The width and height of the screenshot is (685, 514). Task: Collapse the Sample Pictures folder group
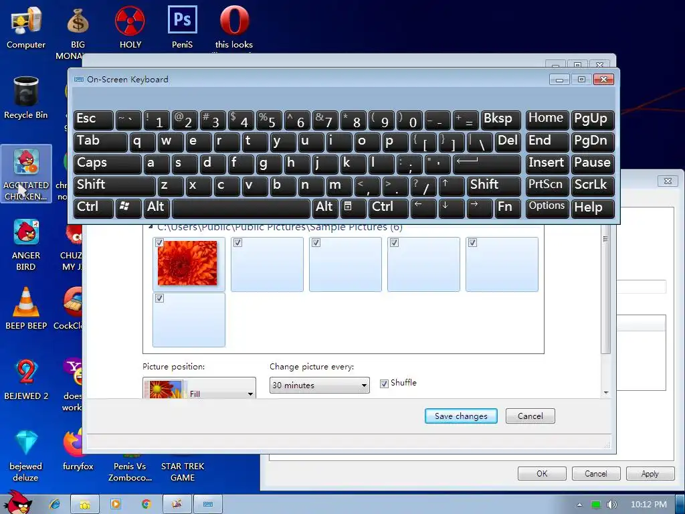(151, 227)
